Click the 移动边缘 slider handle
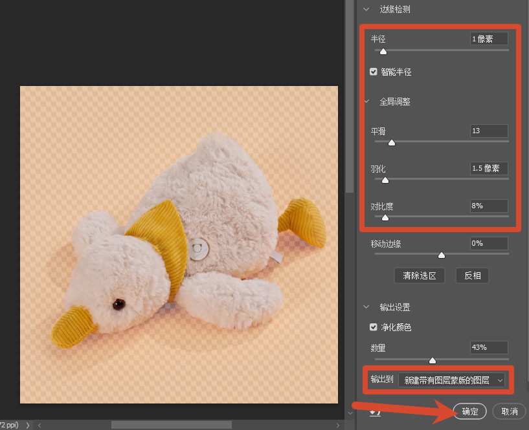 click(442, 255)
